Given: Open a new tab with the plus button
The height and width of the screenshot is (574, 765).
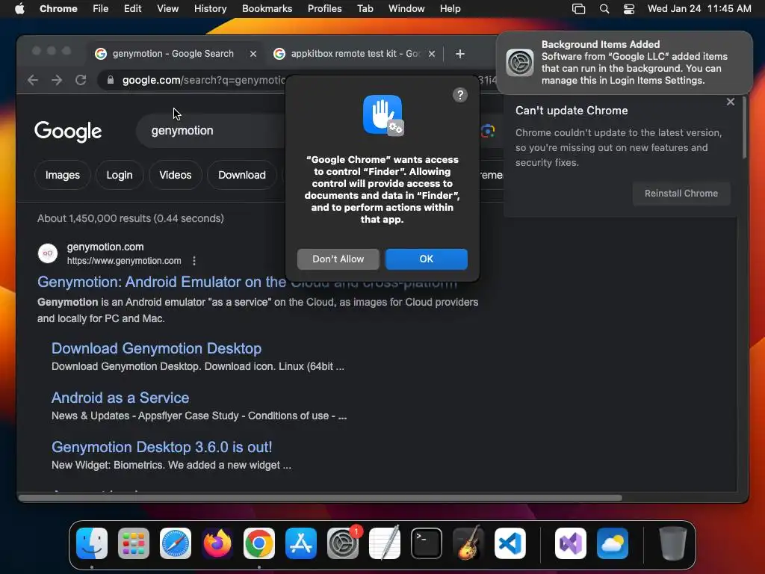Looking at the screenshot, I should [459, 54].
